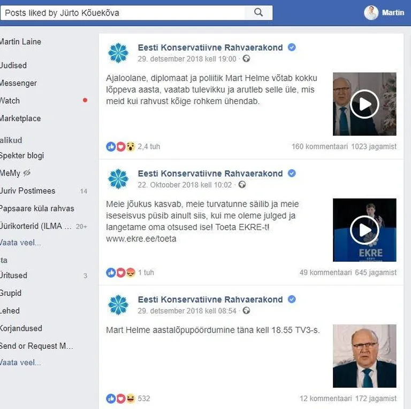Click the 14 counter beside Juriv Postimees
The image size is (411, 409).
[83, 191]
